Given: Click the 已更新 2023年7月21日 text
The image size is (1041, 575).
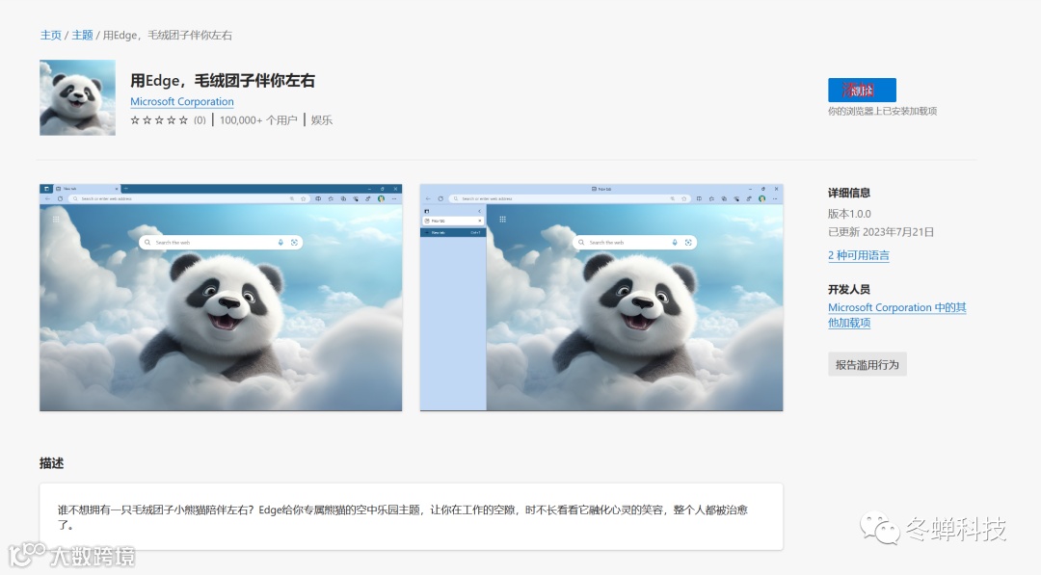Looking at the screenshot, I should pyautogui.click(x=880, y=232).
